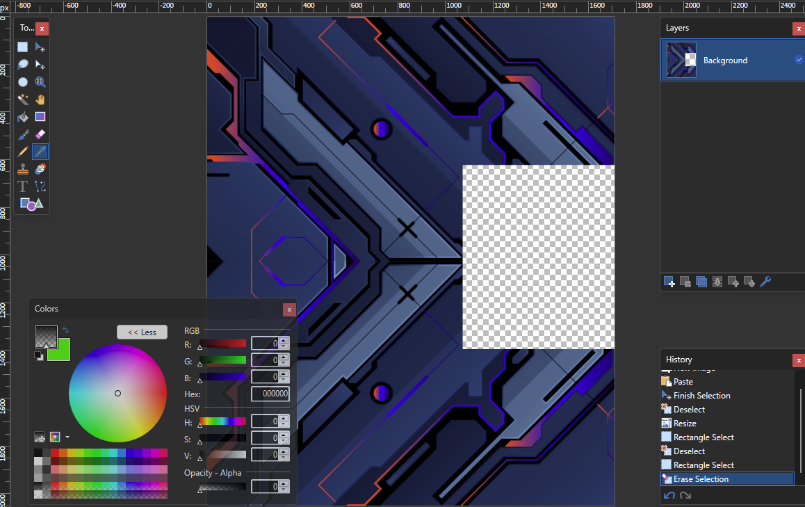
Task: Duplicate the current layer
Action: (701, 282)
